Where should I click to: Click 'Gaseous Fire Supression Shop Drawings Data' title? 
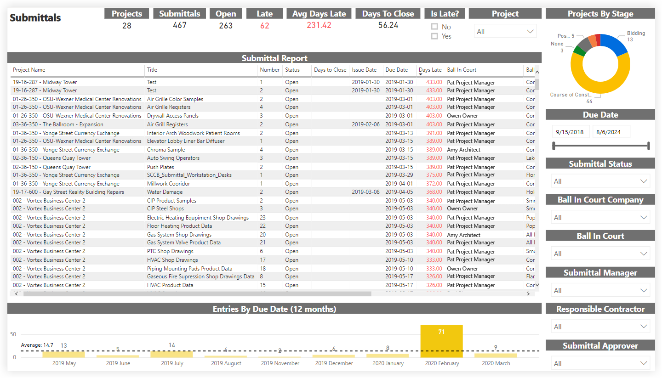pyautogui.click(x=200, y=276)
